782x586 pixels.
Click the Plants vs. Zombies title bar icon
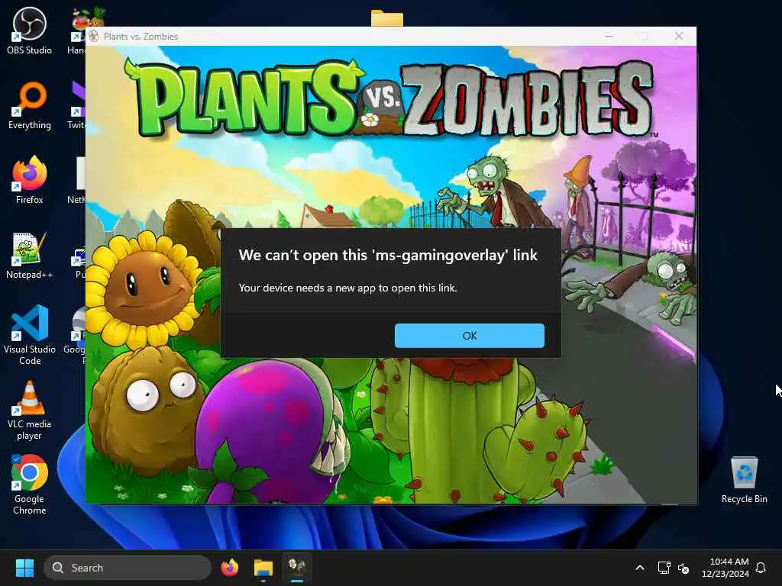(x=93, y=36)
